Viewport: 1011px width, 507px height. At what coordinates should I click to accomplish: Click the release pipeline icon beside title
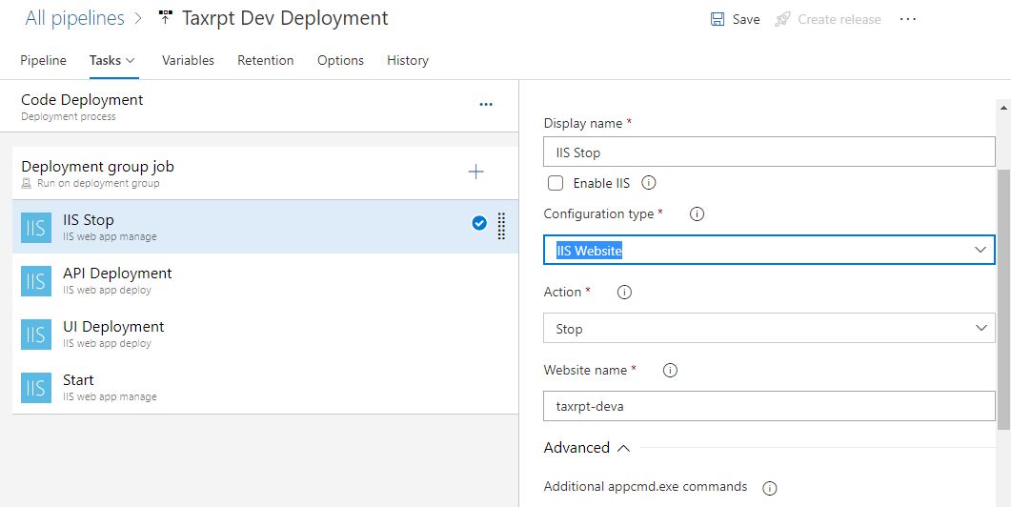[x=165, y=18]
